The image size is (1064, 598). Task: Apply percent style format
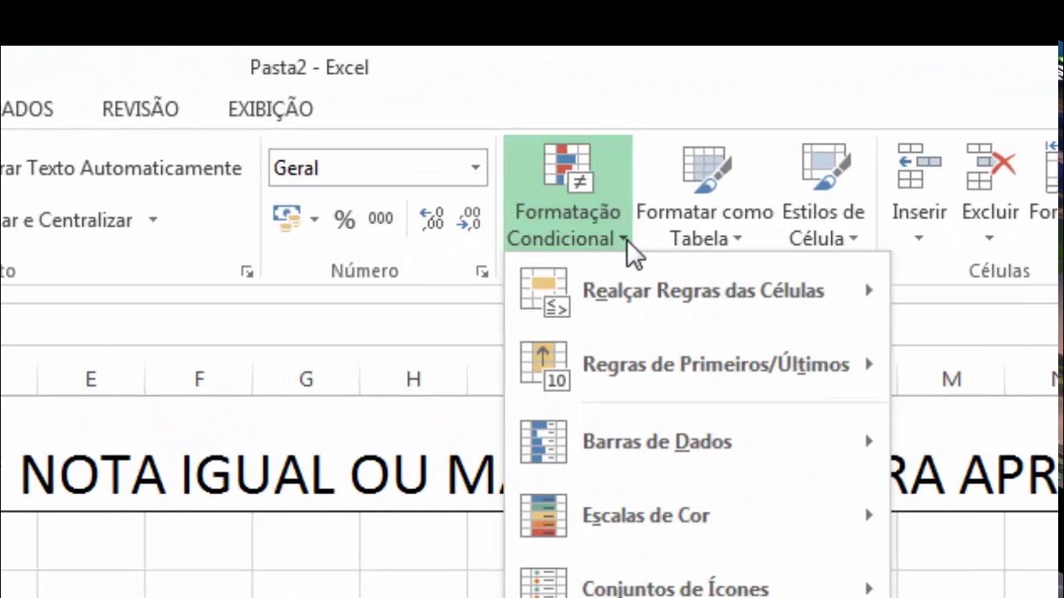(x=344, y=219)
